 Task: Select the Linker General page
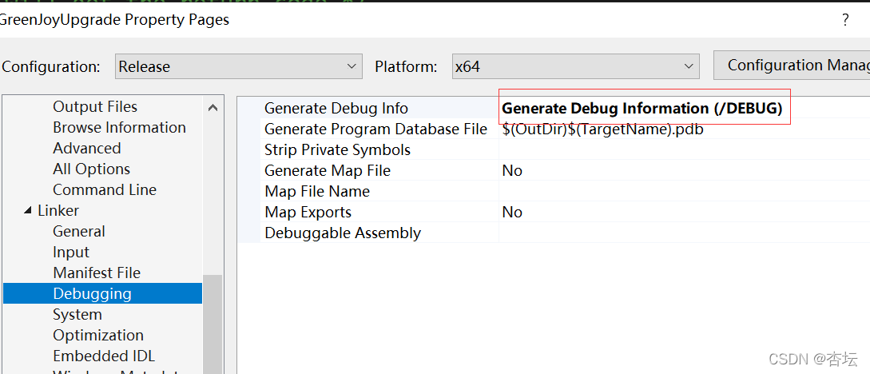click(79, 232)
